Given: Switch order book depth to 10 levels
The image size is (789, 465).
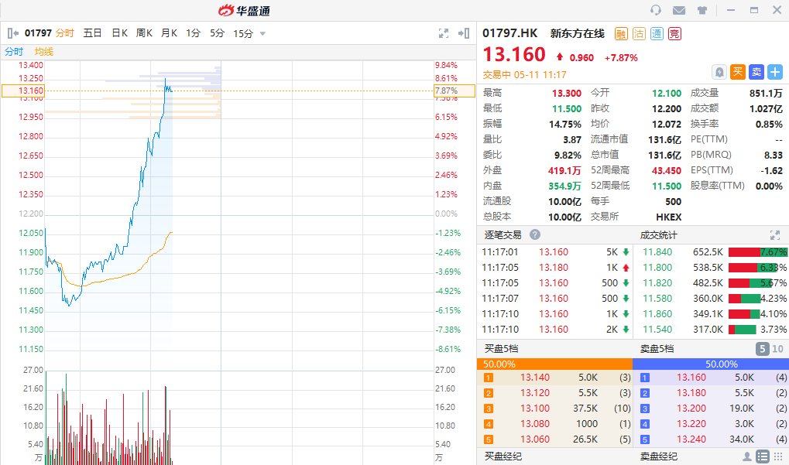Looking at the screenshot, I should pos(777,349).
